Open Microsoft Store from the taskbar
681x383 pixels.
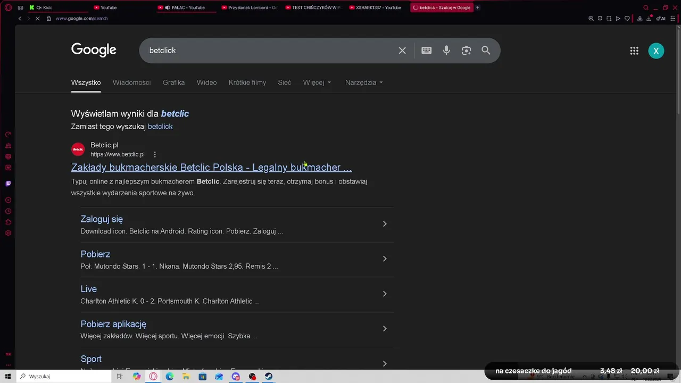[x=203, y=376]
